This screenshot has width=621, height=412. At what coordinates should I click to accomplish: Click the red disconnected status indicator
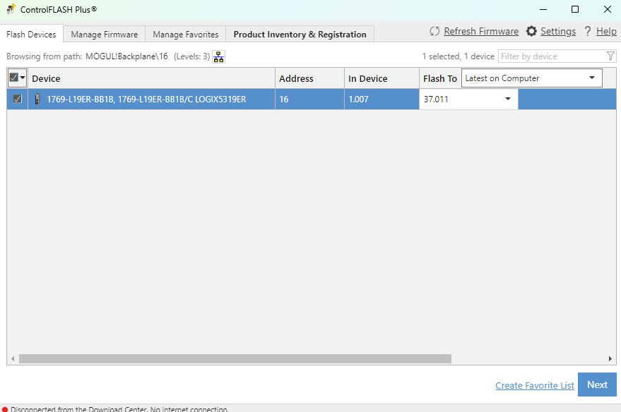pos(5,409)
